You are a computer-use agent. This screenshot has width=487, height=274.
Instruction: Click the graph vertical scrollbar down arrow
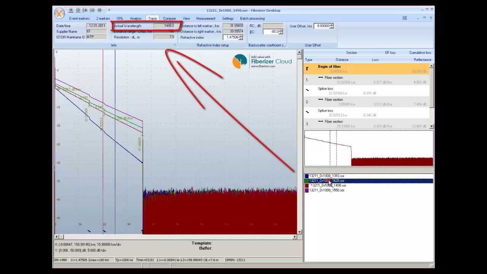[299, 232]
